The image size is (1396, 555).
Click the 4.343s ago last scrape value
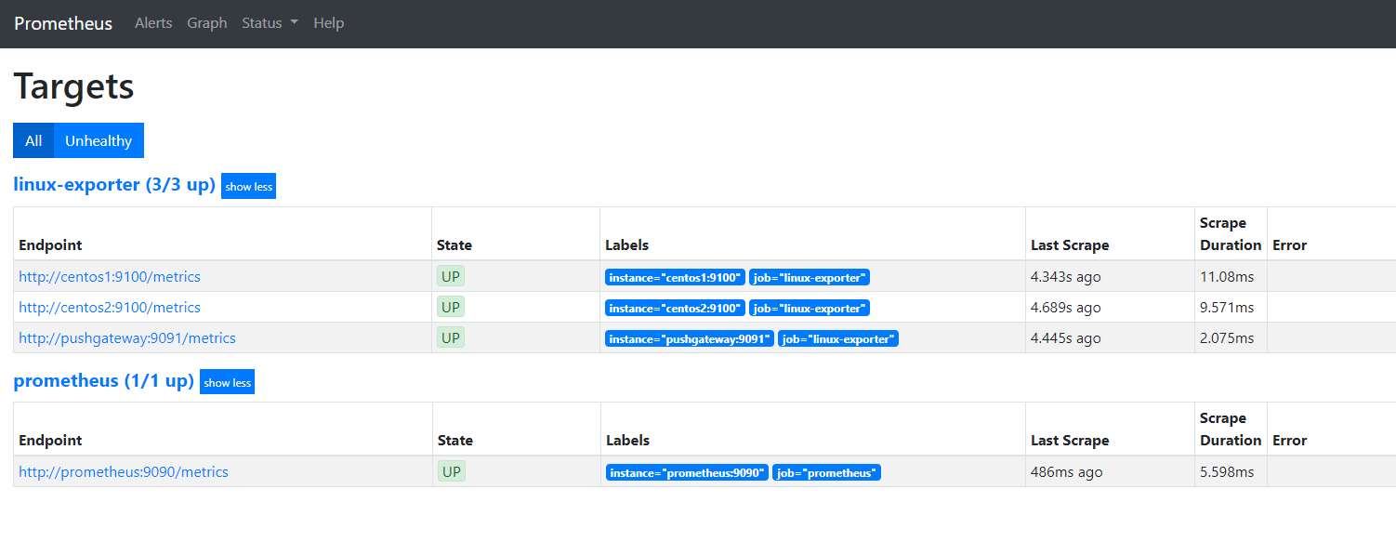click(1066, 276)
